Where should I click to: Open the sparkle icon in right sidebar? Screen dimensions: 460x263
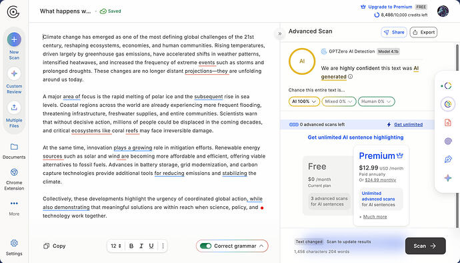pyautogui.click(x=448, y=178)
